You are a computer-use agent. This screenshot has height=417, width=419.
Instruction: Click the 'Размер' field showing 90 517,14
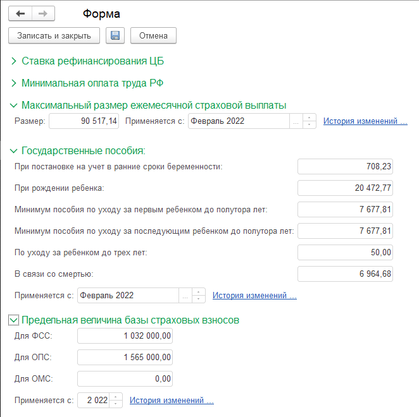[x=84, y=121]
